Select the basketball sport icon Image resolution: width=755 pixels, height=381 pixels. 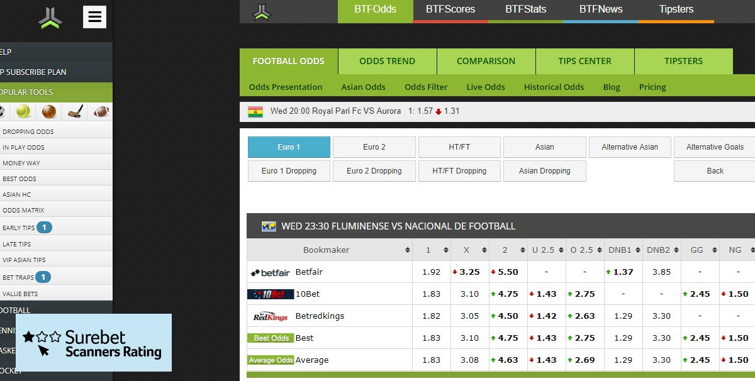click(x=49, y=112)
